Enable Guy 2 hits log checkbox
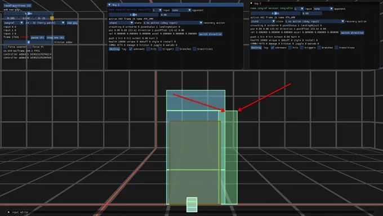The height and width of the screenshot is (216, 383). 290,48
